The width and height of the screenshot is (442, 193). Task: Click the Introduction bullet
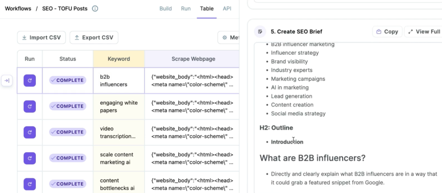tap(287, 142)
